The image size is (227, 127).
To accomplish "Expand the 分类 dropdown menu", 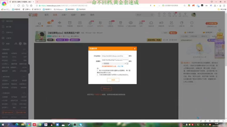I will coord(64,15).
